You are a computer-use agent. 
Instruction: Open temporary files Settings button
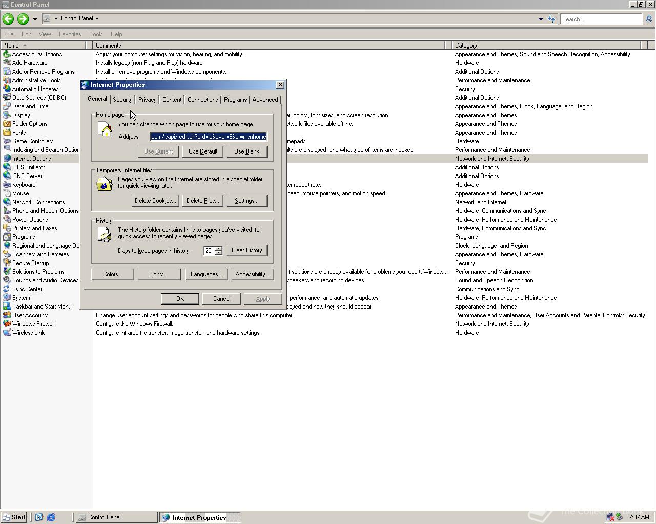pyautogui.click(x=247, y=201)
